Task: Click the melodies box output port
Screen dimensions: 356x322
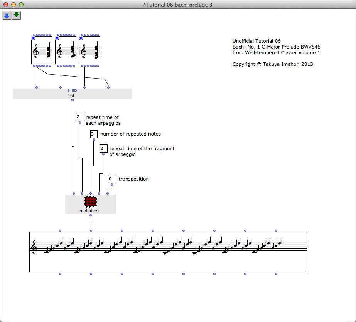Action: [91, 215]
